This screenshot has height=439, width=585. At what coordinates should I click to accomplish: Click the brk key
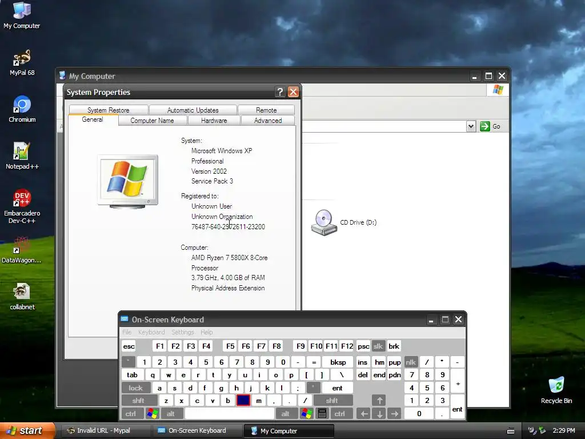(394, 346)
